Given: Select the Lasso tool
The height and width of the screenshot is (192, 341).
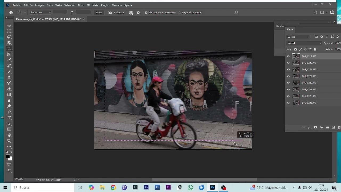Looking at the screenshot, I should (x=9, y=37).
